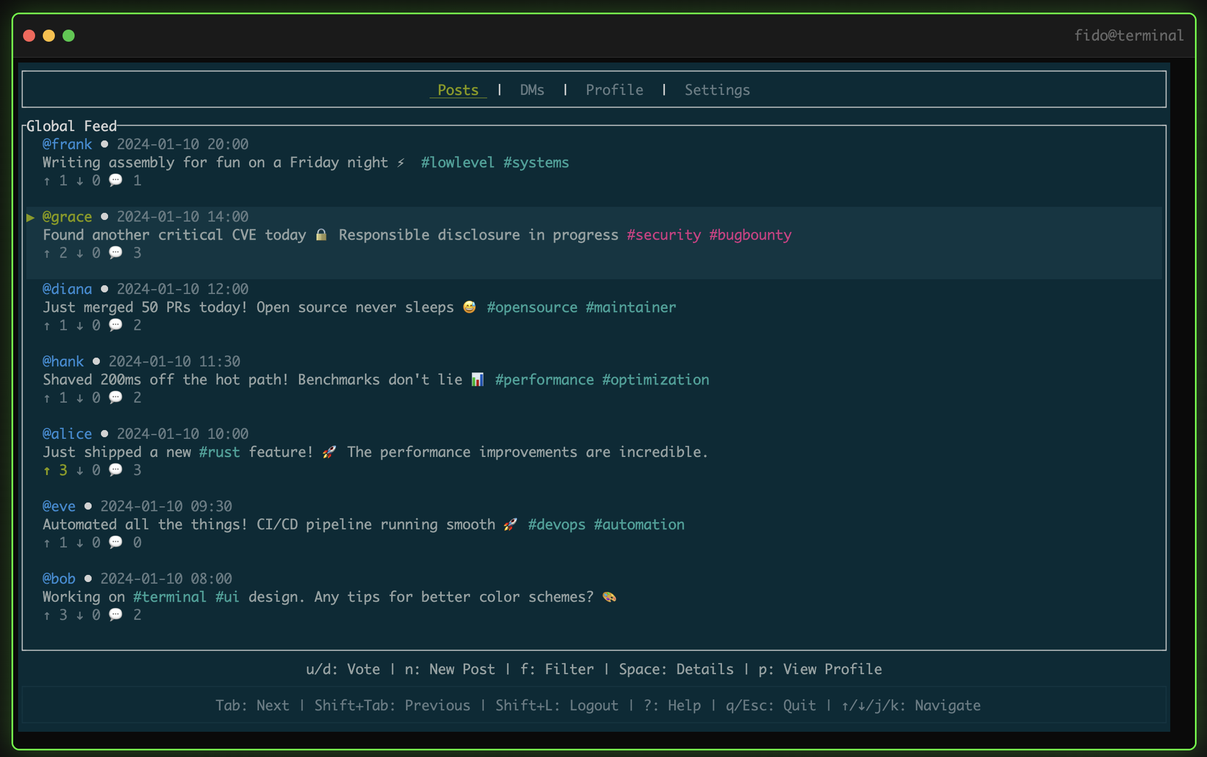
Task: Click upvote arrow on @bob's post
Action: (47, 615)
